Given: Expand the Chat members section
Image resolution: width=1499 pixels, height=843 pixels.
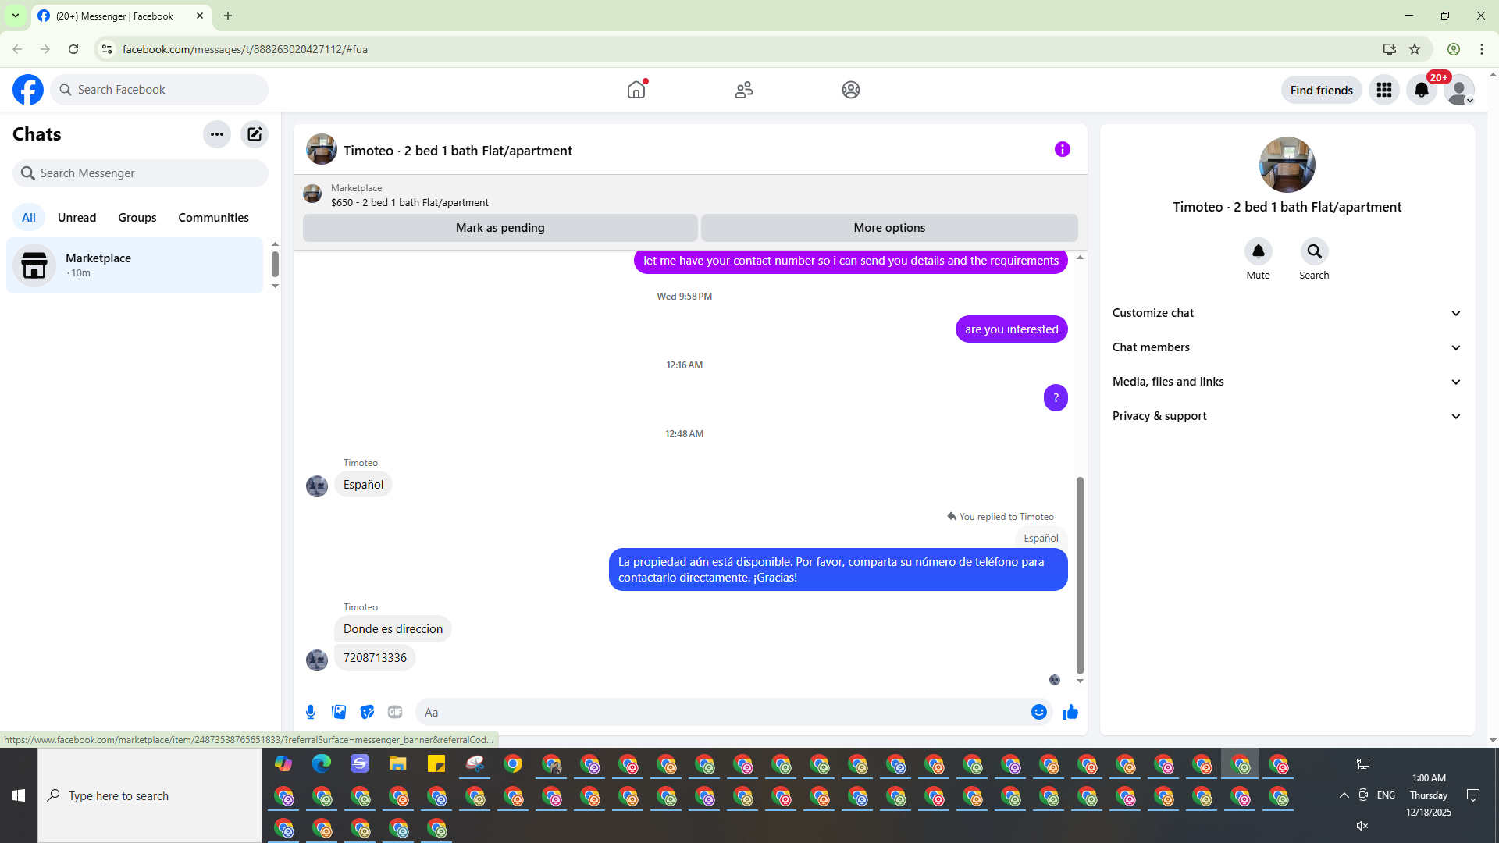Looking at the screenshot, I should click(1287, 347).
